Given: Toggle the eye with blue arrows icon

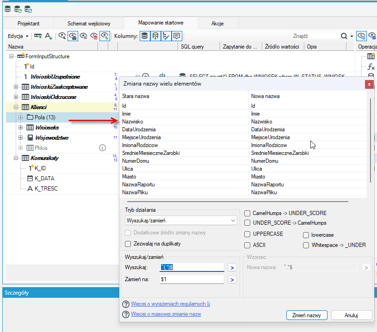Looking at the screenshot, I should point(105,36).
